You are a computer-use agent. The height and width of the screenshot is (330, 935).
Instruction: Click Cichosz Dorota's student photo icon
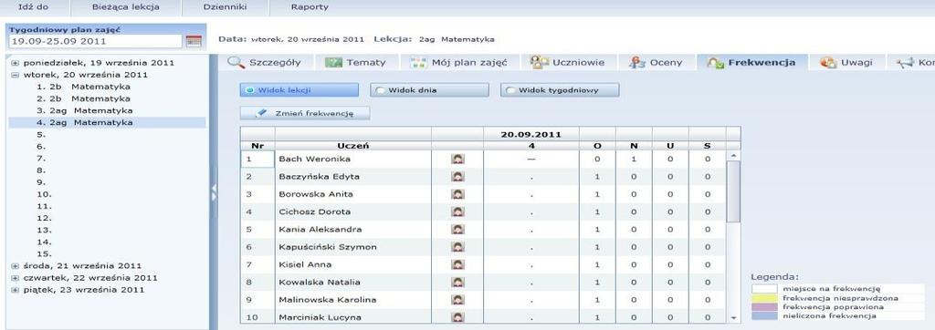pos(457,212)
